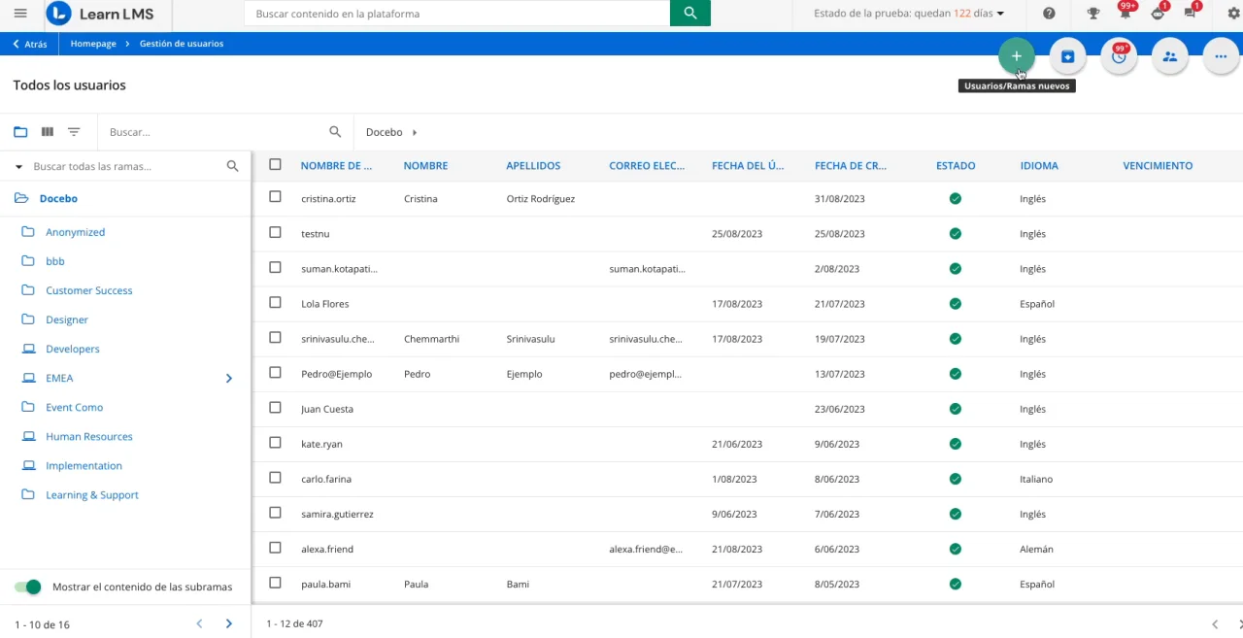
Task: Click the Atrás back button
Action: [x=29, y=44]
